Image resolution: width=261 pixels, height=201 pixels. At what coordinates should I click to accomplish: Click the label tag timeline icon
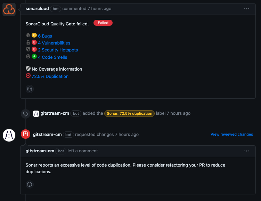25,114
